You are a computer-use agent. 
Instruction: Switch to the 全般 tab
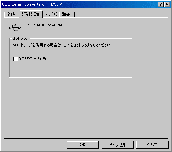(11, 15)
